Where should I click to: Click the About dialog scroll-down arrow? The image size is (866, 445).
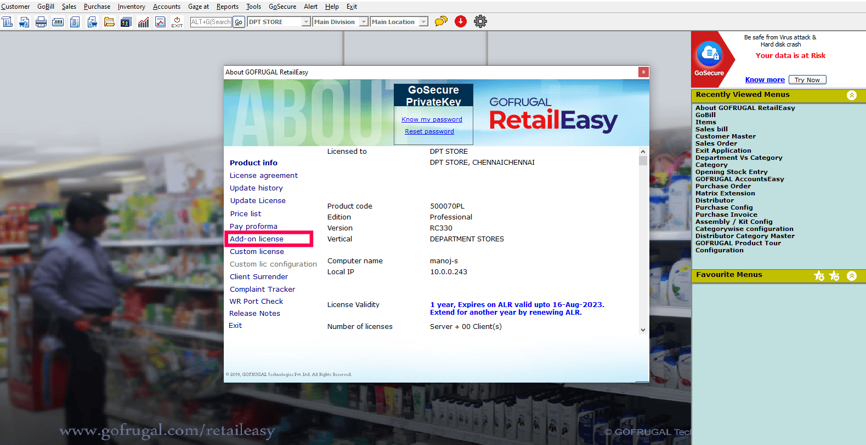click(x=643, y=330)
